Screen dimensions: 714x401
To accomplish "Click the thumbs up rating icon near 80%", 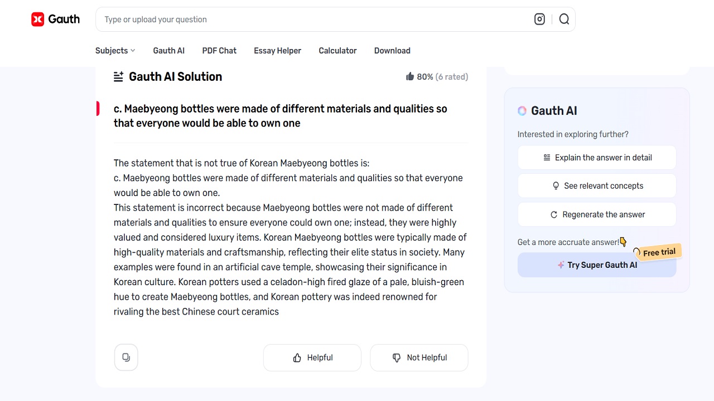I will pos(410,77).
